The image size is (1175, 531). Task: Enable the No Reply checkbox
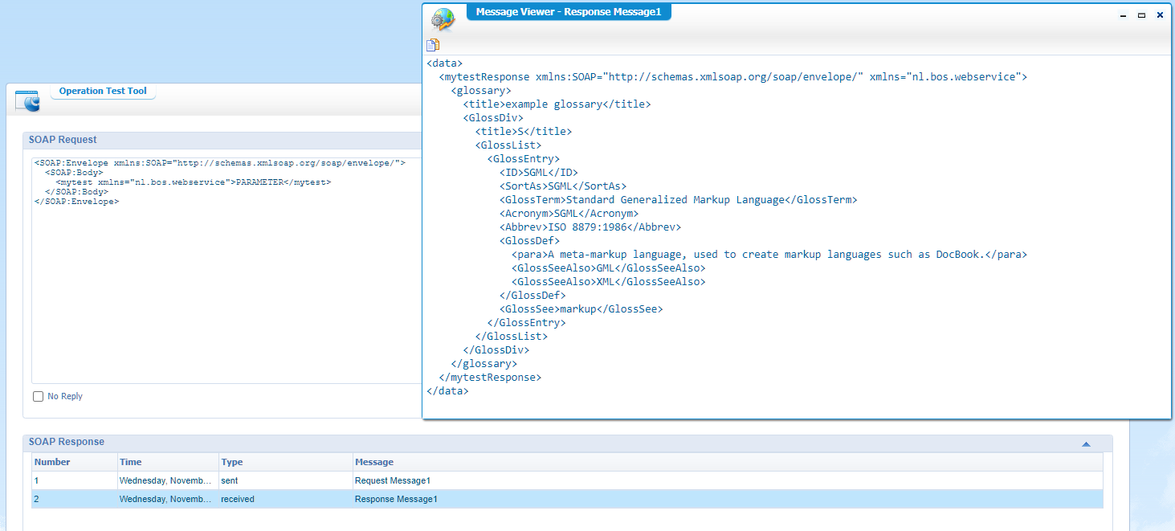tap(39, 397)
